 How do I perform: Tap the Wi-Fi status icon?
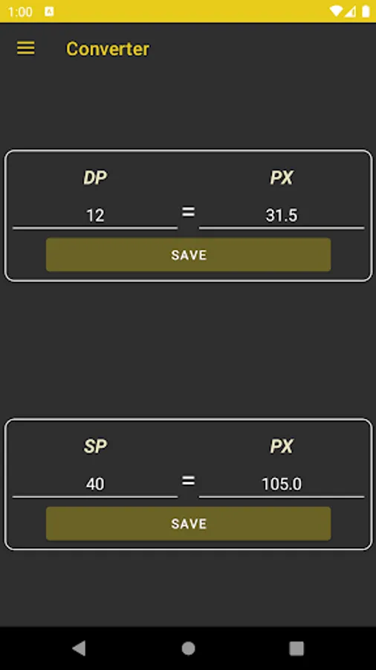(335, 11)
